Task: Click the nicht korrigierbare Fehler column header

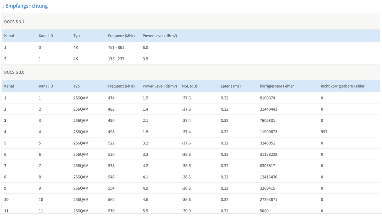Action: click(342, 86)
